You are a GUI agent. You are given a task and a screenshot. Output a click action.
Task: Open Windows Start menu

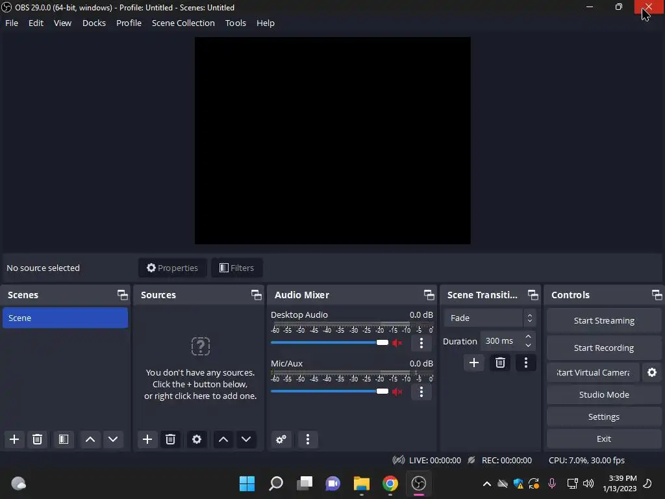[x=247, y=483]
